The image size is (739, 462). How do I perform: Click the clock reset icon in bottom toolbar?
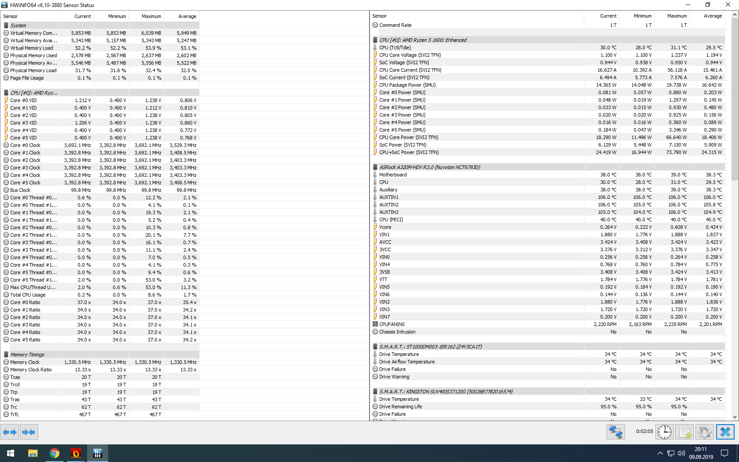coord(665,432)
